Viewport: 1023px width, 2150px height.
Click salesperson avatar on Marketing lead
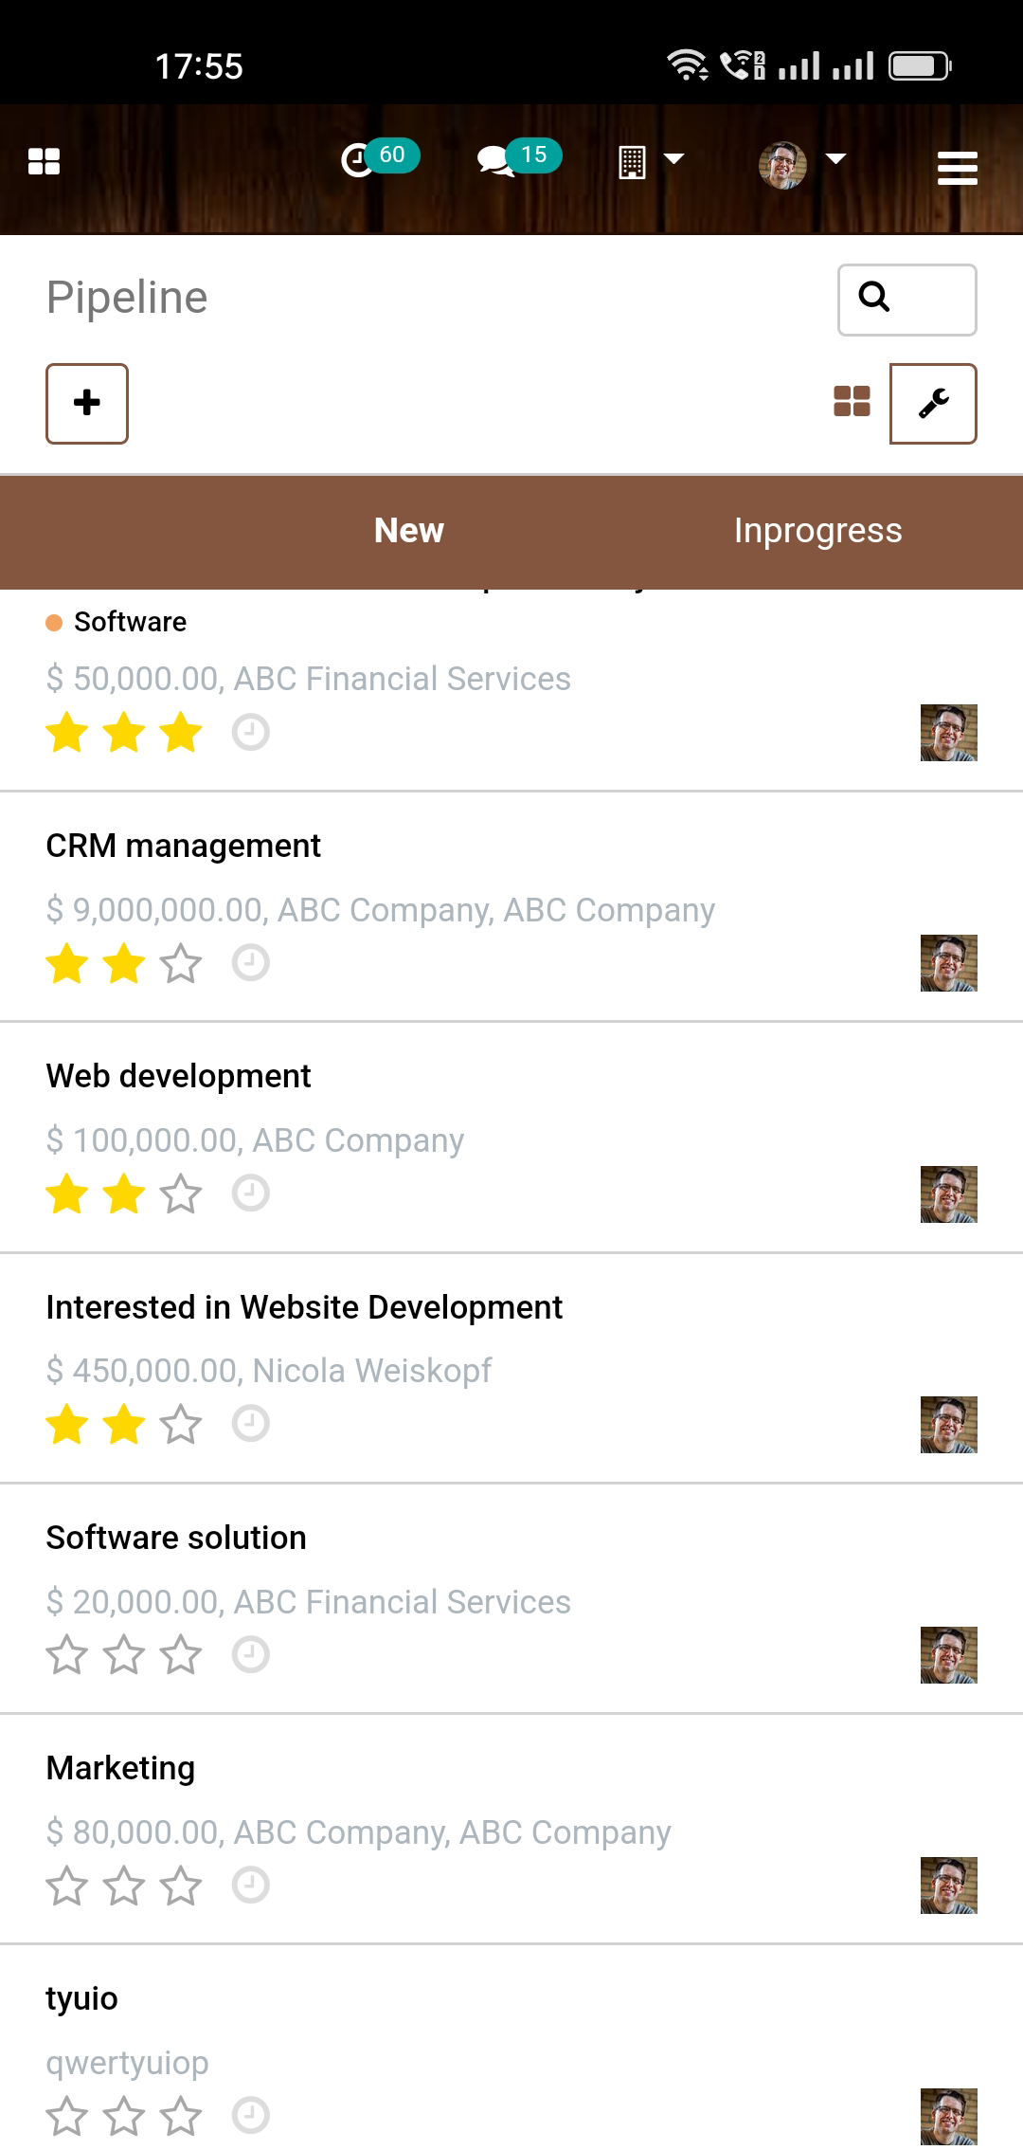click(948, 1886)
